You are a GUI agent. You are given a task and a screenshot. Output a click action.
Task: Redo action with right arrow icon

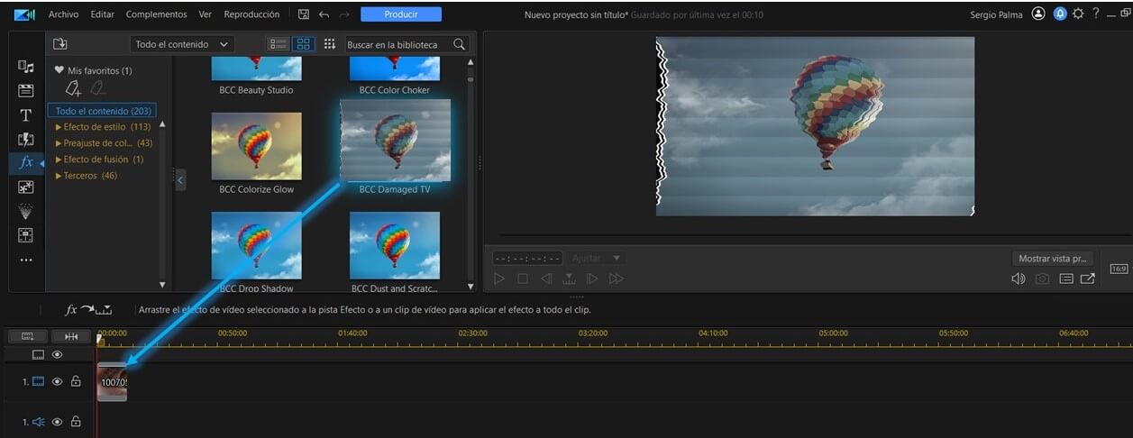(344, 14)
